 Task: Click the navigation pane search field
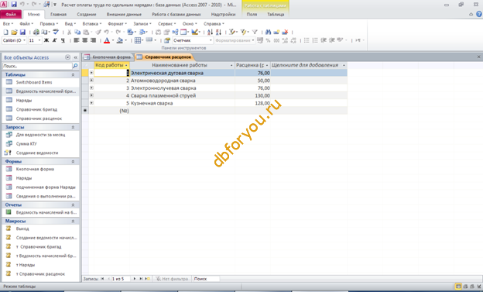point(37,66)
